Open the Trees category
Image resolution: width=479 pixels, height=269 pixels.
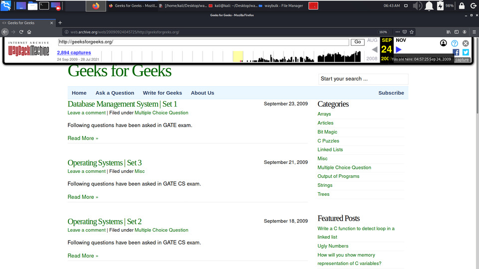click(x=323, y=194)
